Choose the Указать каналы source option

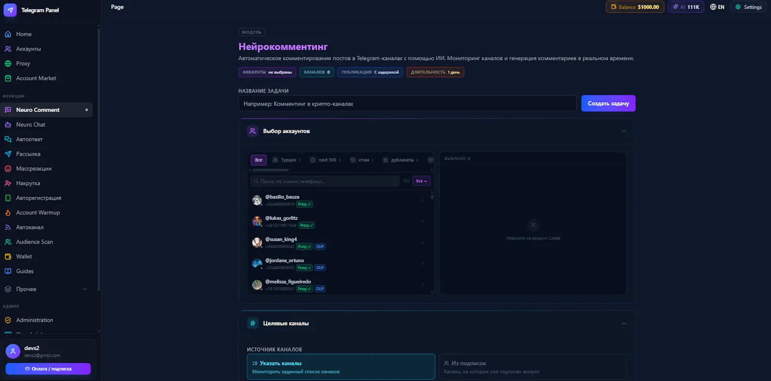pos(341,367)
